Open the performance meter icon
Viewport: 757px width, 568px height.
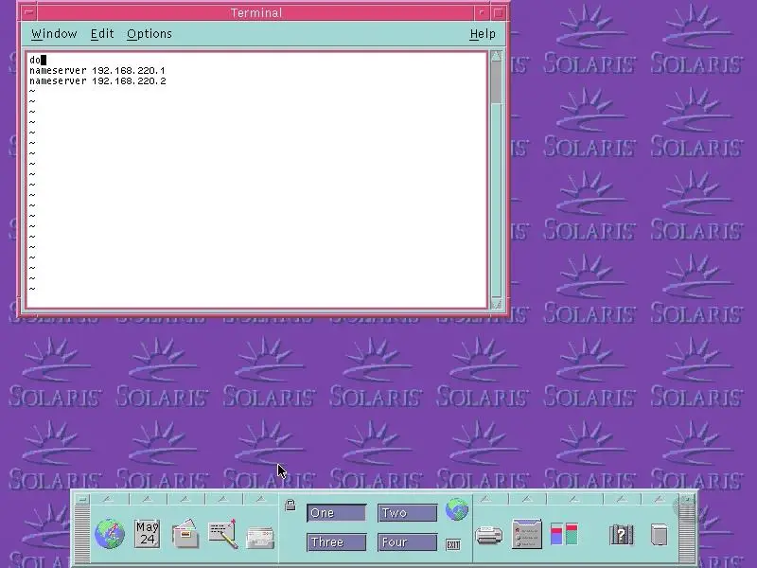[564, 534]
